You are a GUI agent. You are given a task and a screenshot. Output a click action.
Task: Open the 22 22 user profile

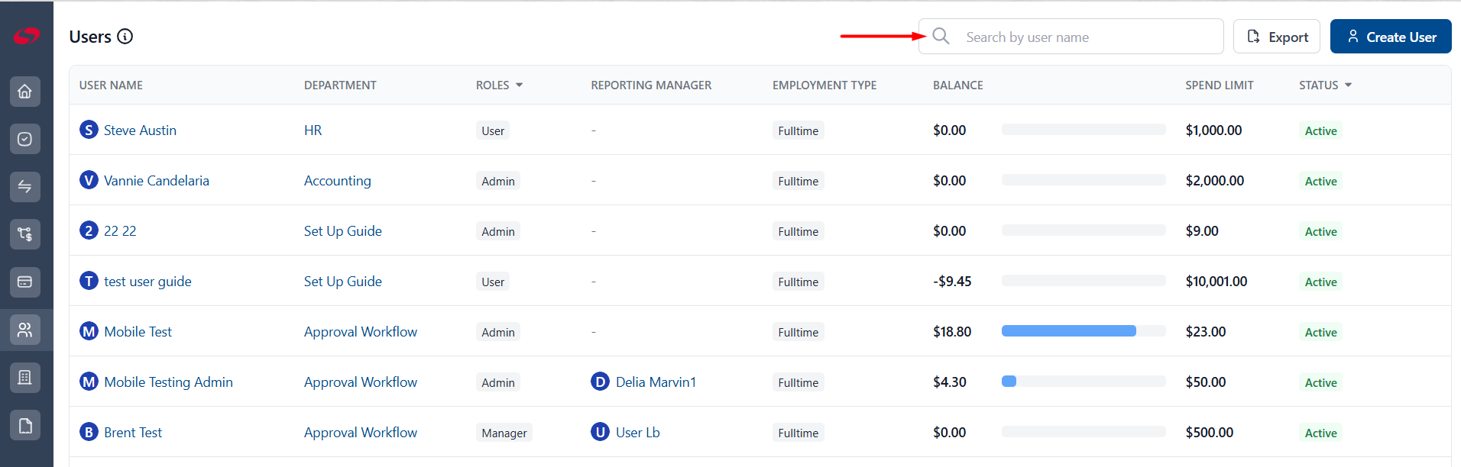[120, 231]
